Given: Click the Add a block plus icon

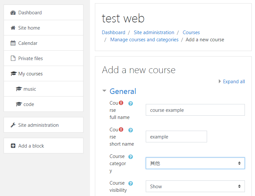Looking at the screenshot, I should coord(13,146).
